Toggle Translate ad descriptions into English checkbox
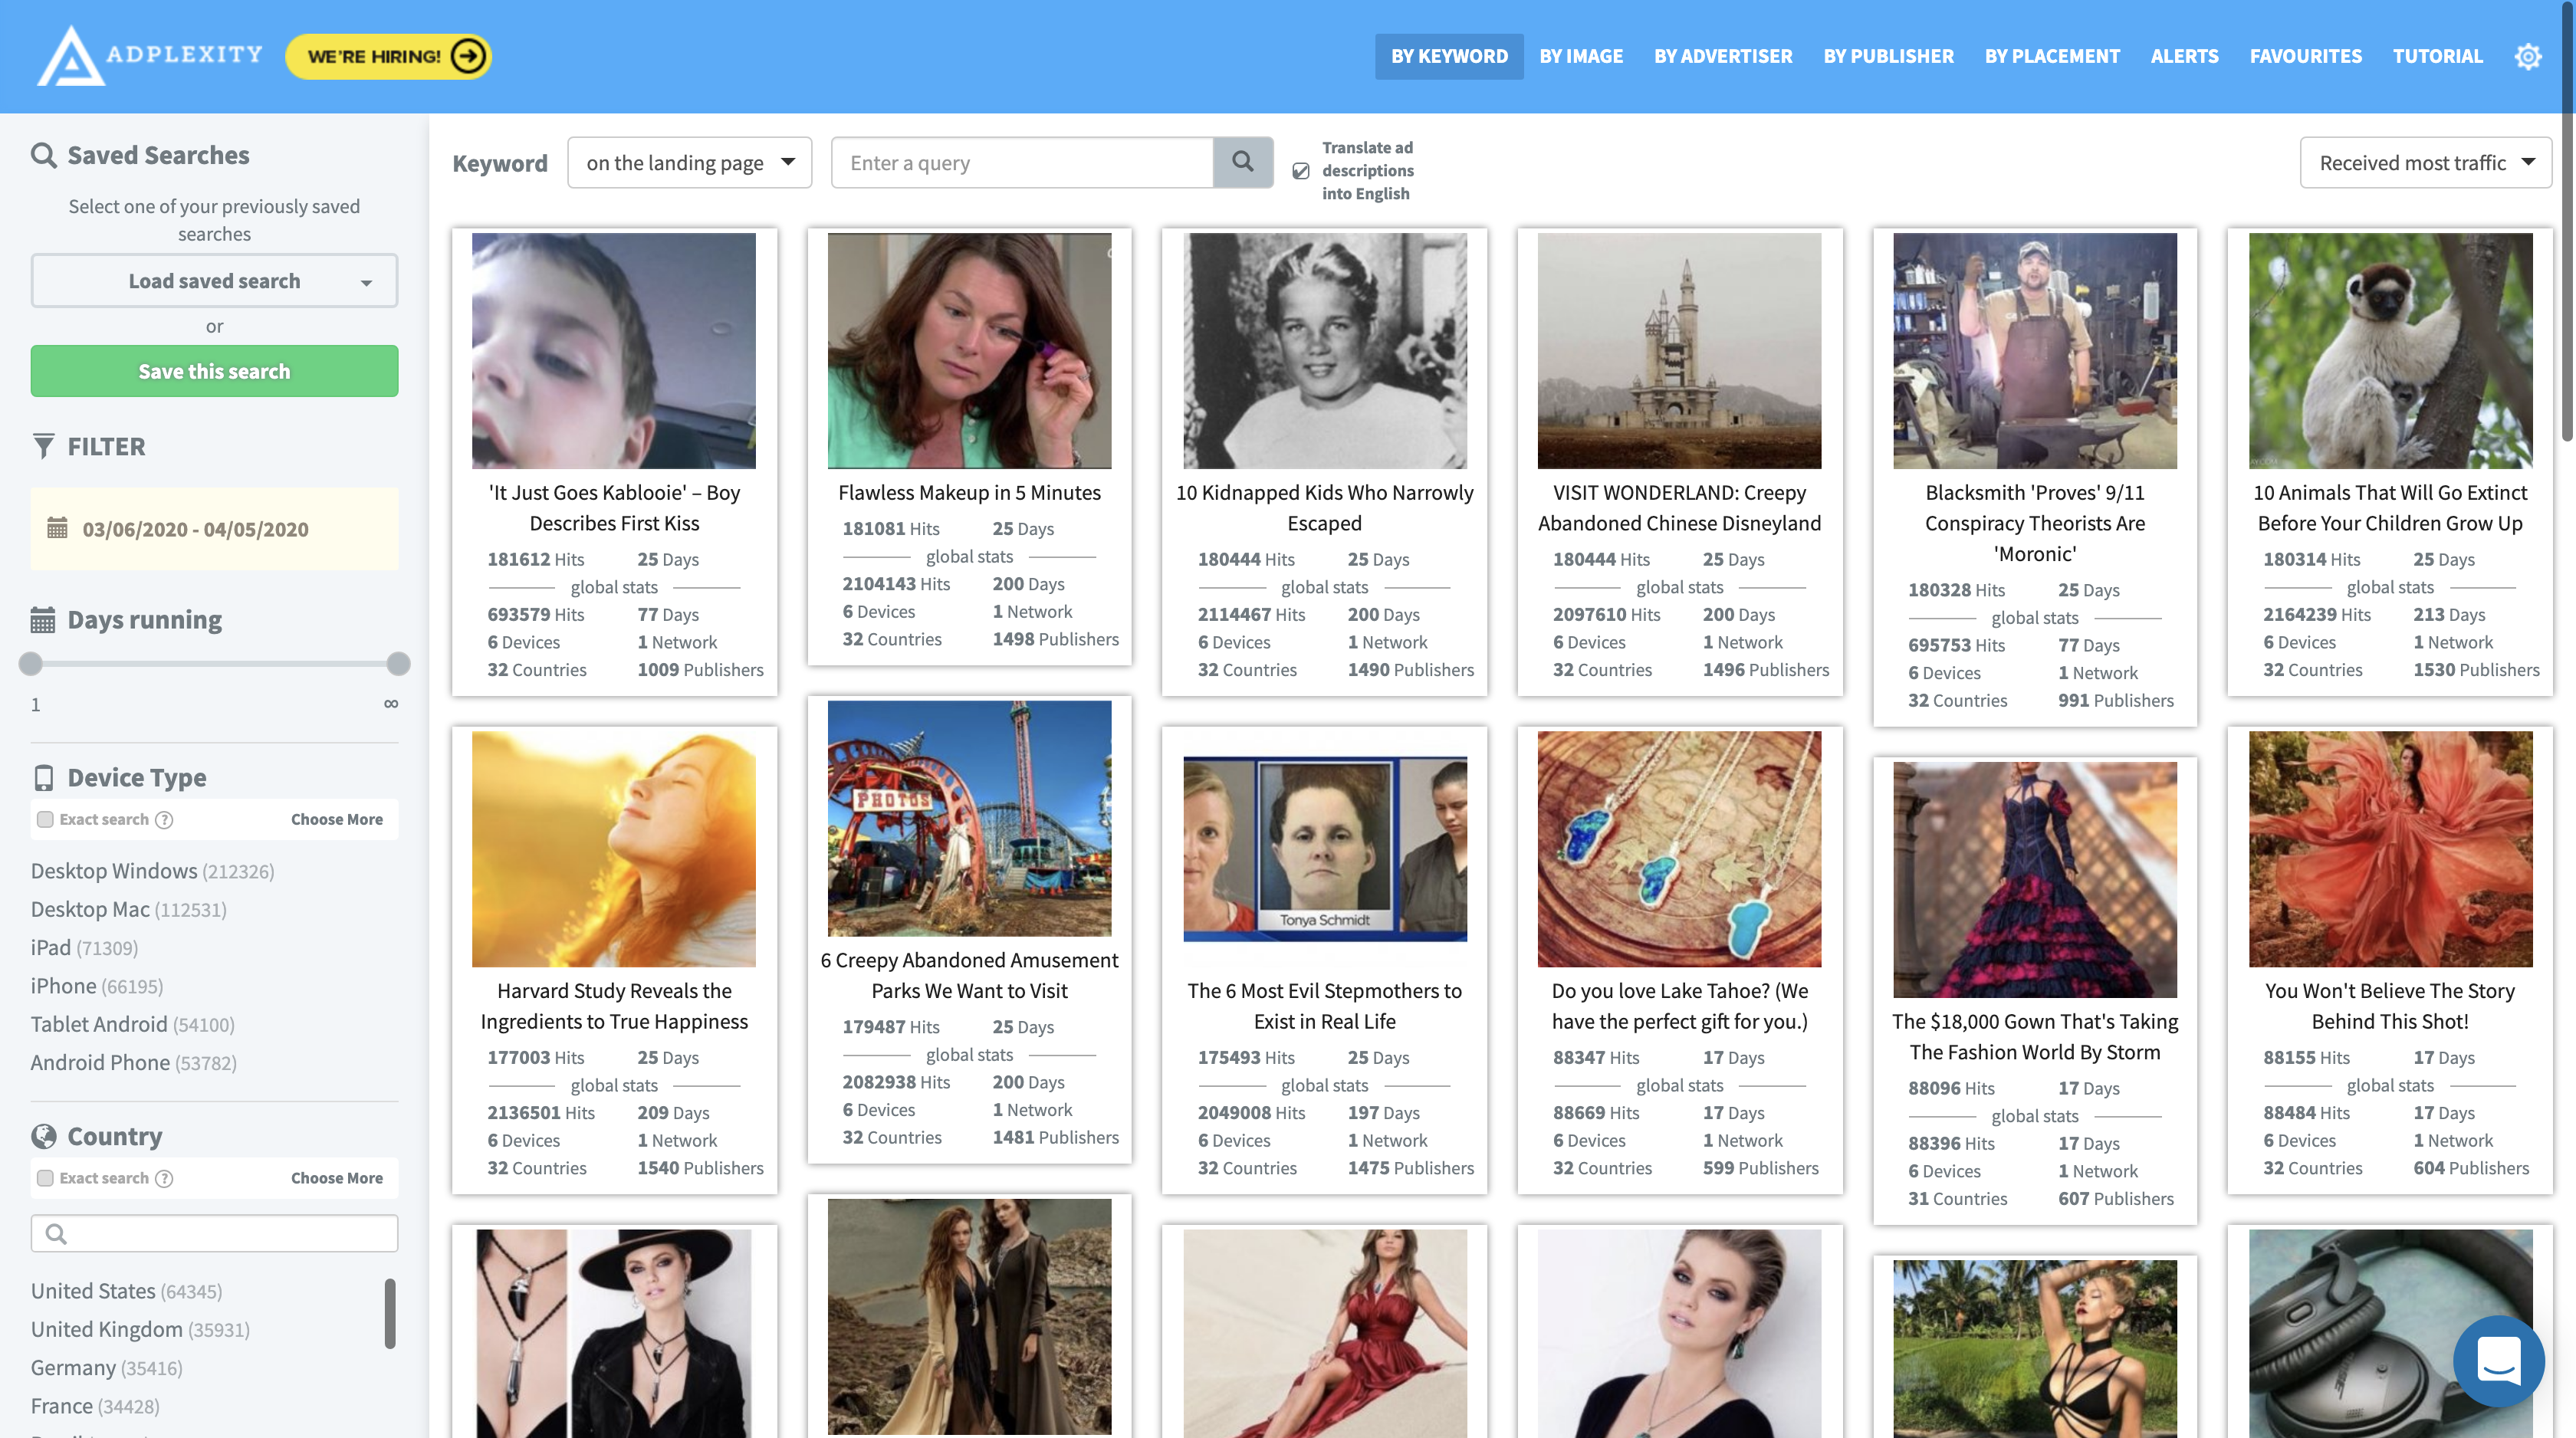 point(1300,171)
